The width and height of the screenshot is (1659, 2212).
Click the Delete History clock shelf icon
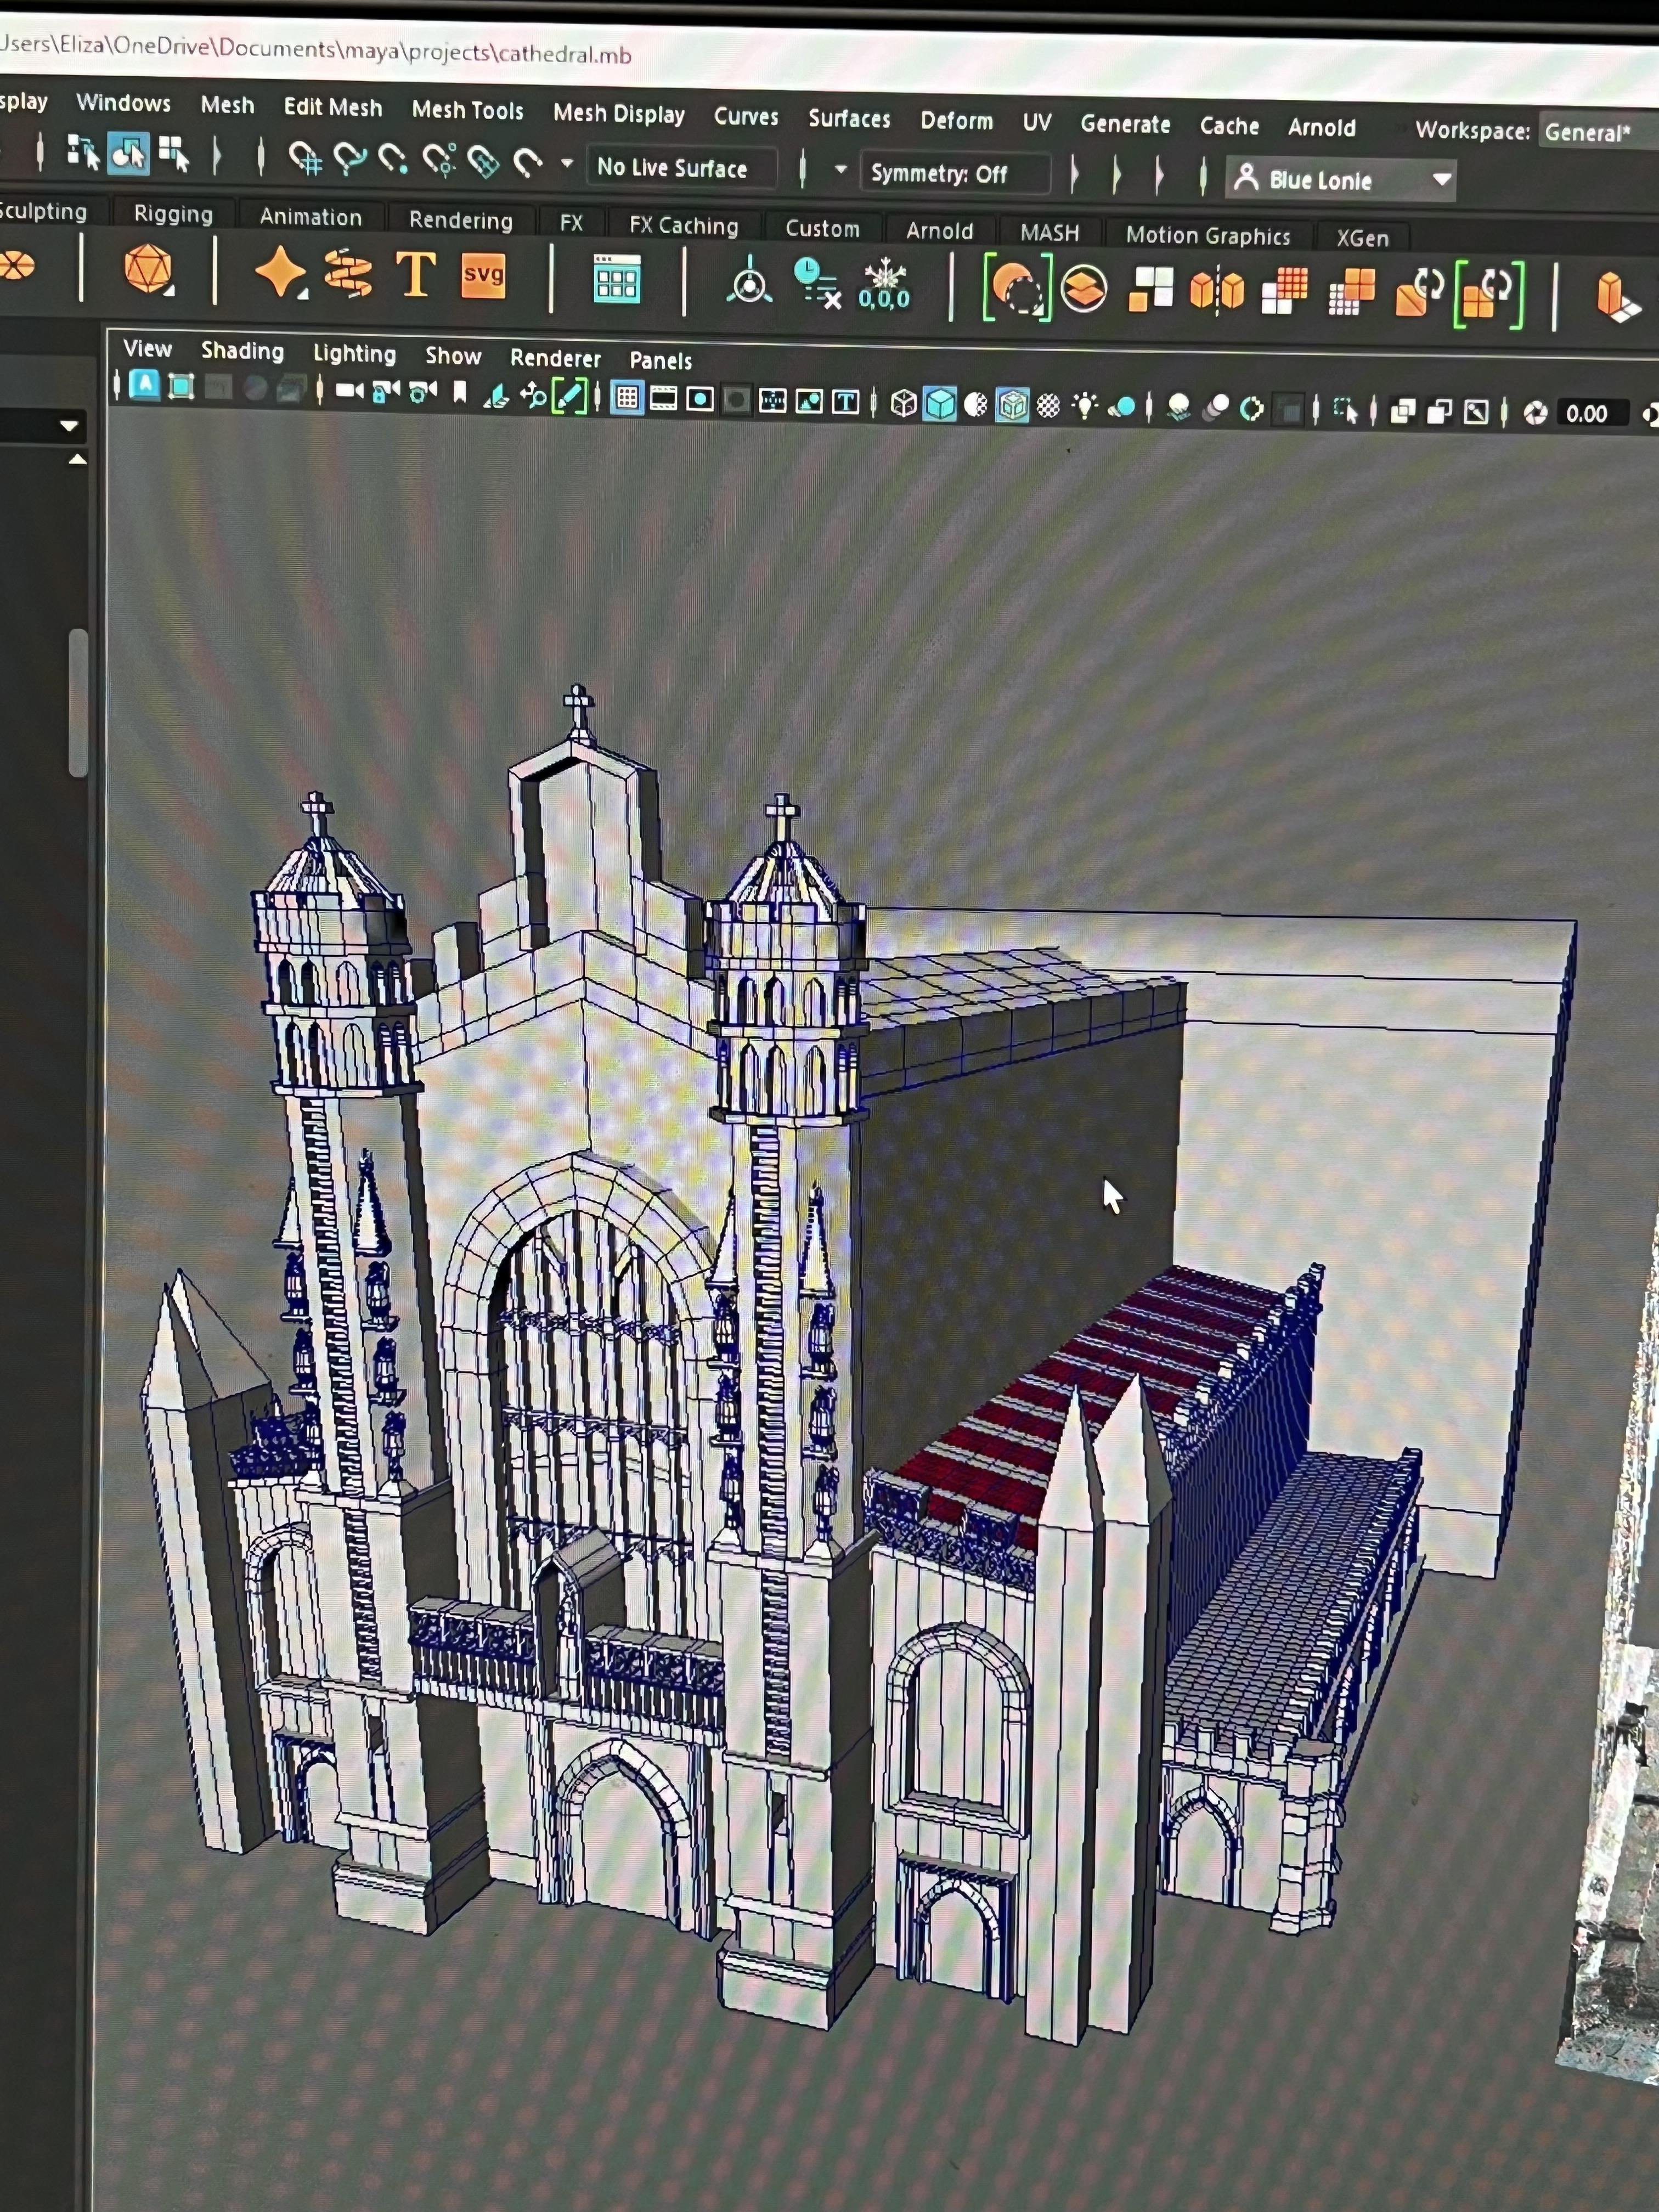[816, 283]
